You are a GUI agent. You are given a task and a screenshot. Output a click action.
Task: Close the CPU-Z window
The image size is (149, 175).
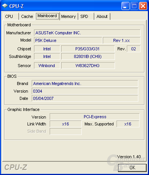tap(143, 6)
